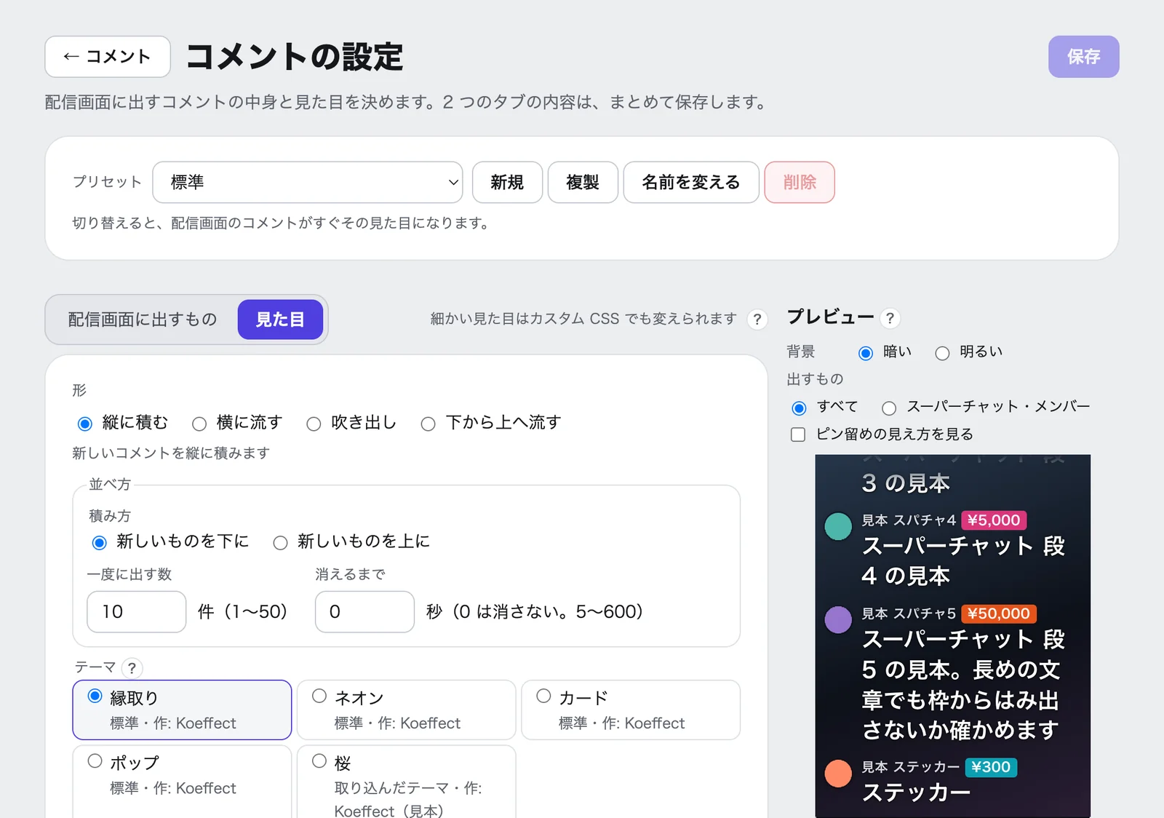Select 下から上へ流す shape option

coord(491,423)
